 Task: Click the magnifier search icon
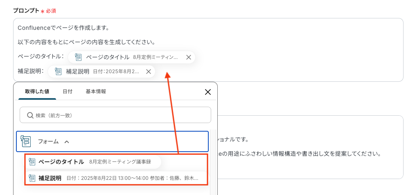click(x=30, y=115)
